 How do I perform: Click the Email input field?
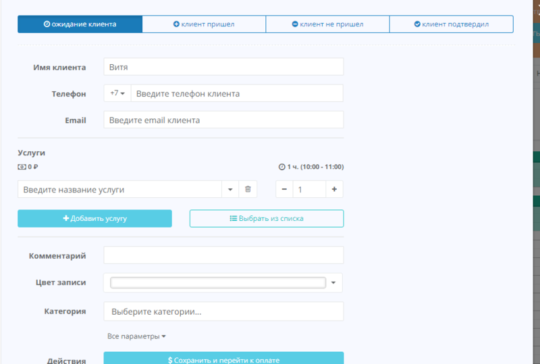pos(223,120)
